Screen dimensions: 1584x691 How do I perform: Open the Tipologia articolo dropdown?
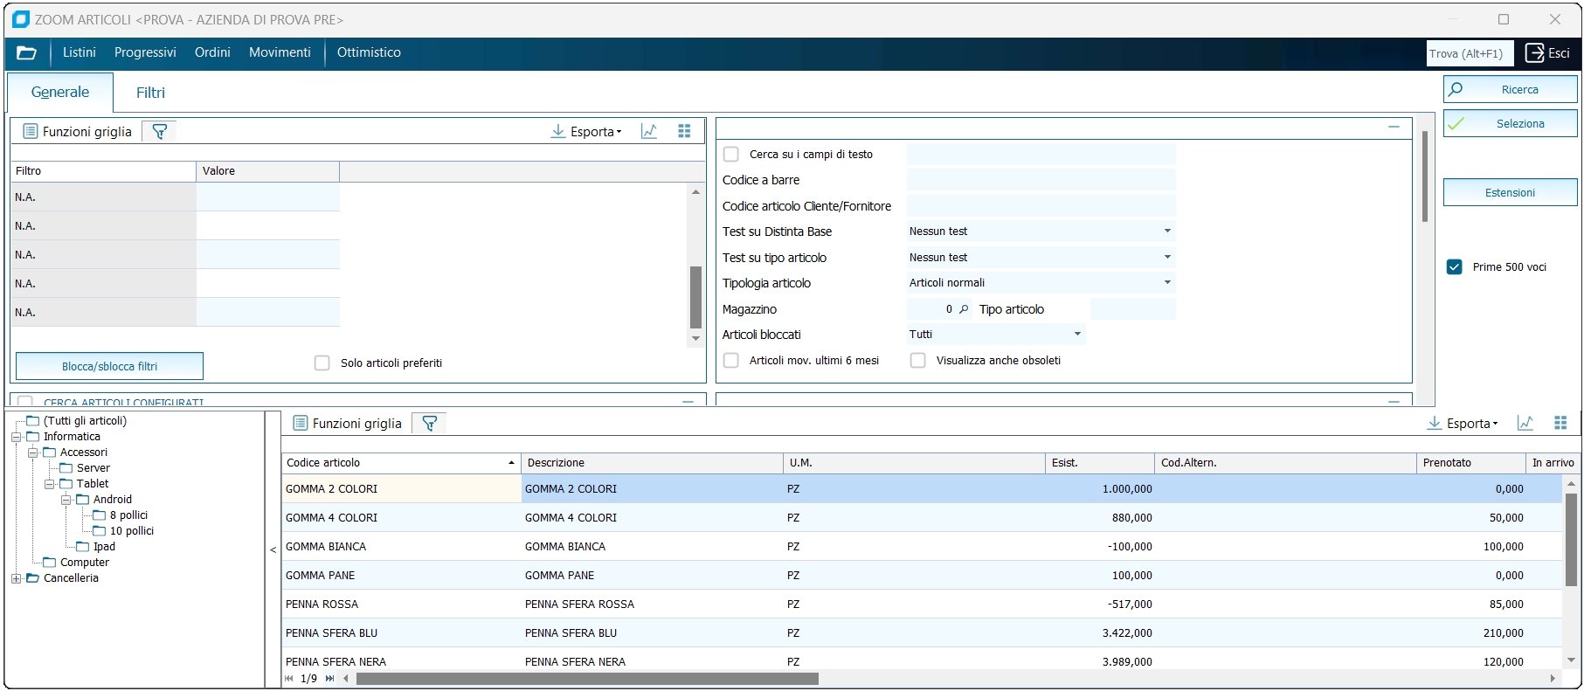[x=1167, y=283]
